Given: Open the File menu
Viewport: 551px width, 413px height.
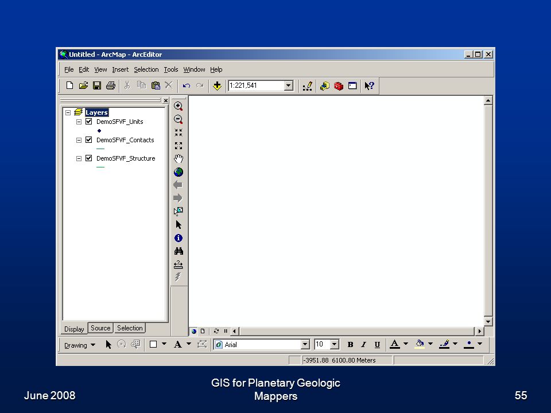Looking at the screenshot, I should pyautogui.click(x=69, y=69).
